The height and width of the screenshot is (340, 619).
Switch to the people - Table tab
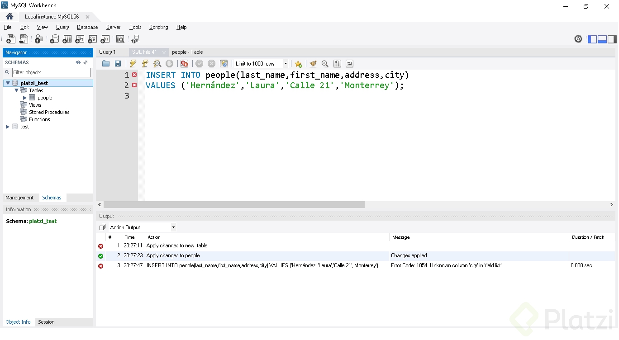[x=187, y=52]
